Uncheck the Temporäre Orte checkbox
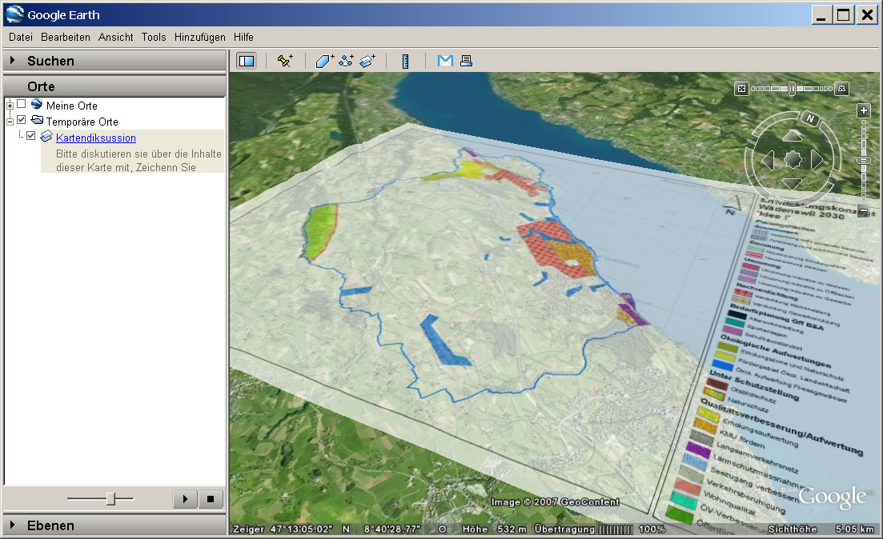 click(22, 121)
